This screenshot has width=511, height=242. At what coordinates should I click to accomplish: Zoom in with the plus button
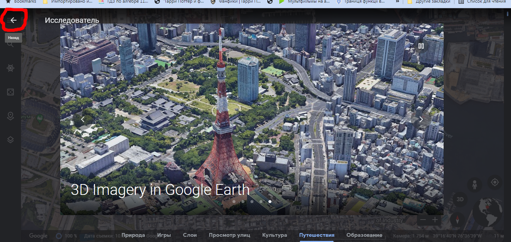point(435,220)
